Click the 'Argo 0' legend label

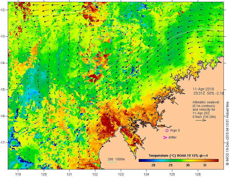point(175,130)
